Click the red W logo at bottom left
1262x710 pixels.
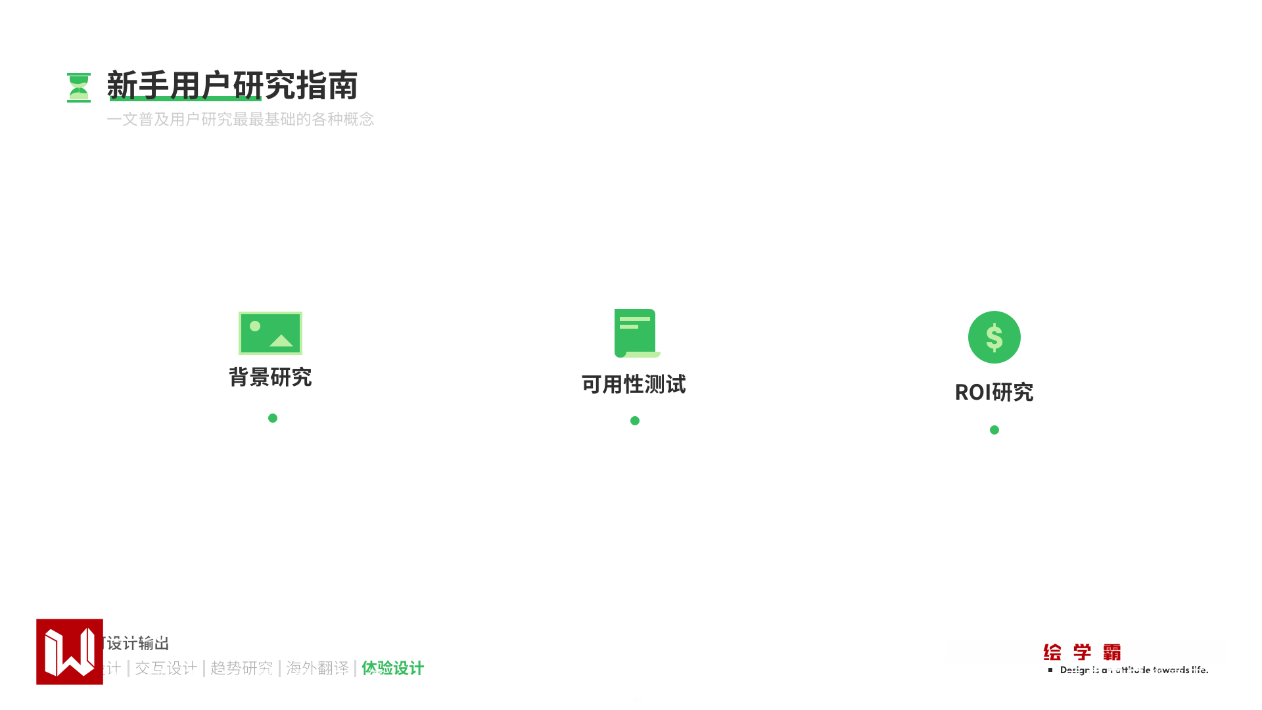tap(70, 651)
